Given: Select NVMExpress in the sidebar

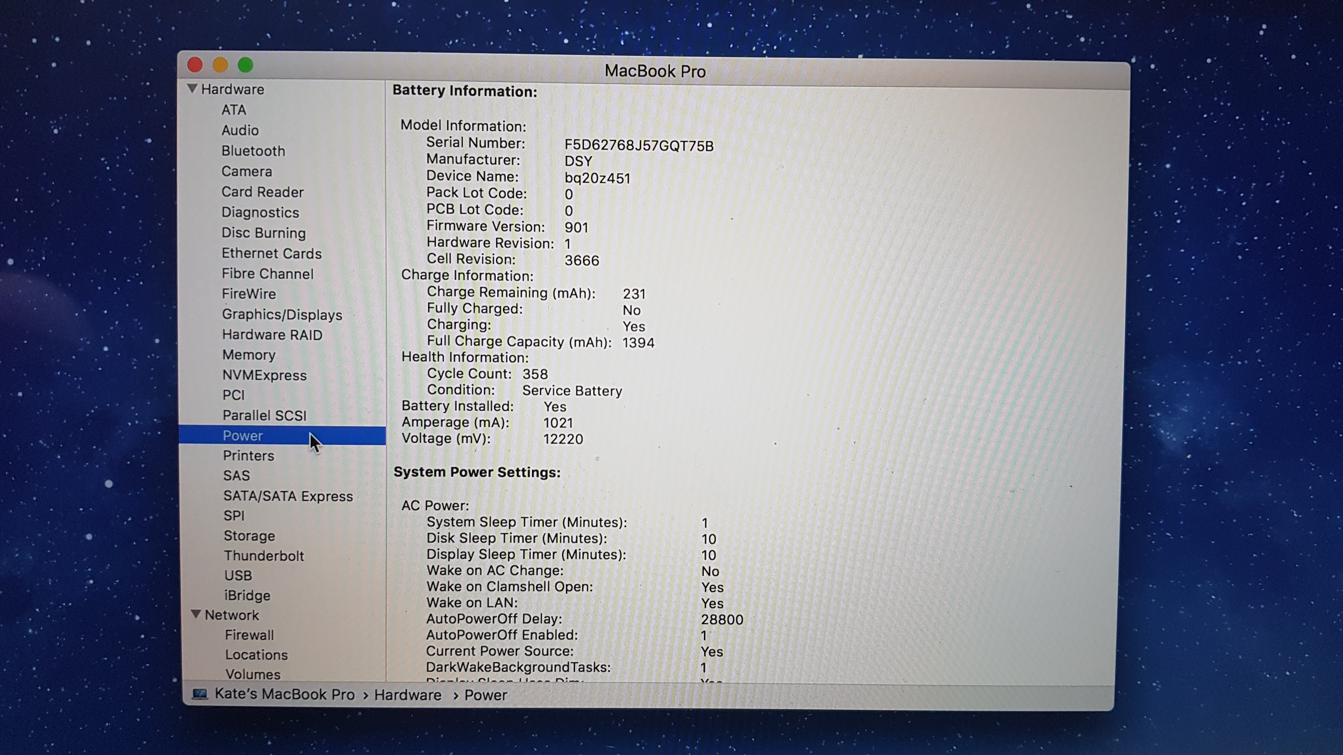Looking at the screenshot, I should [x=264, y=375].
